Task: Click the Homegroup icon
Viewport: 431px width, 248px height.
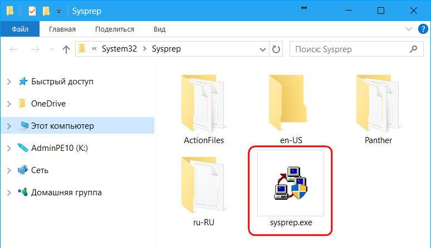Action: point(23,192)
